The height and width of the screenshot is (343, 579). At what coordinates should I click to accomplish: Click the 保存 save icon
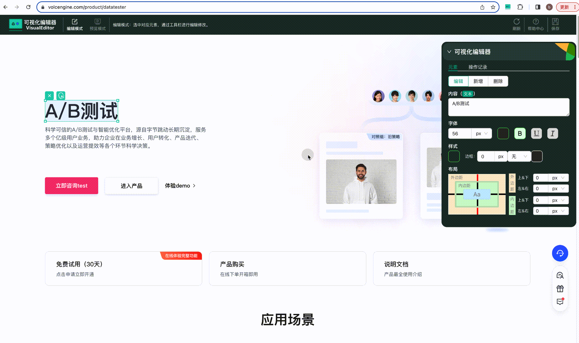pyautogui.click(x=555, y=24)
